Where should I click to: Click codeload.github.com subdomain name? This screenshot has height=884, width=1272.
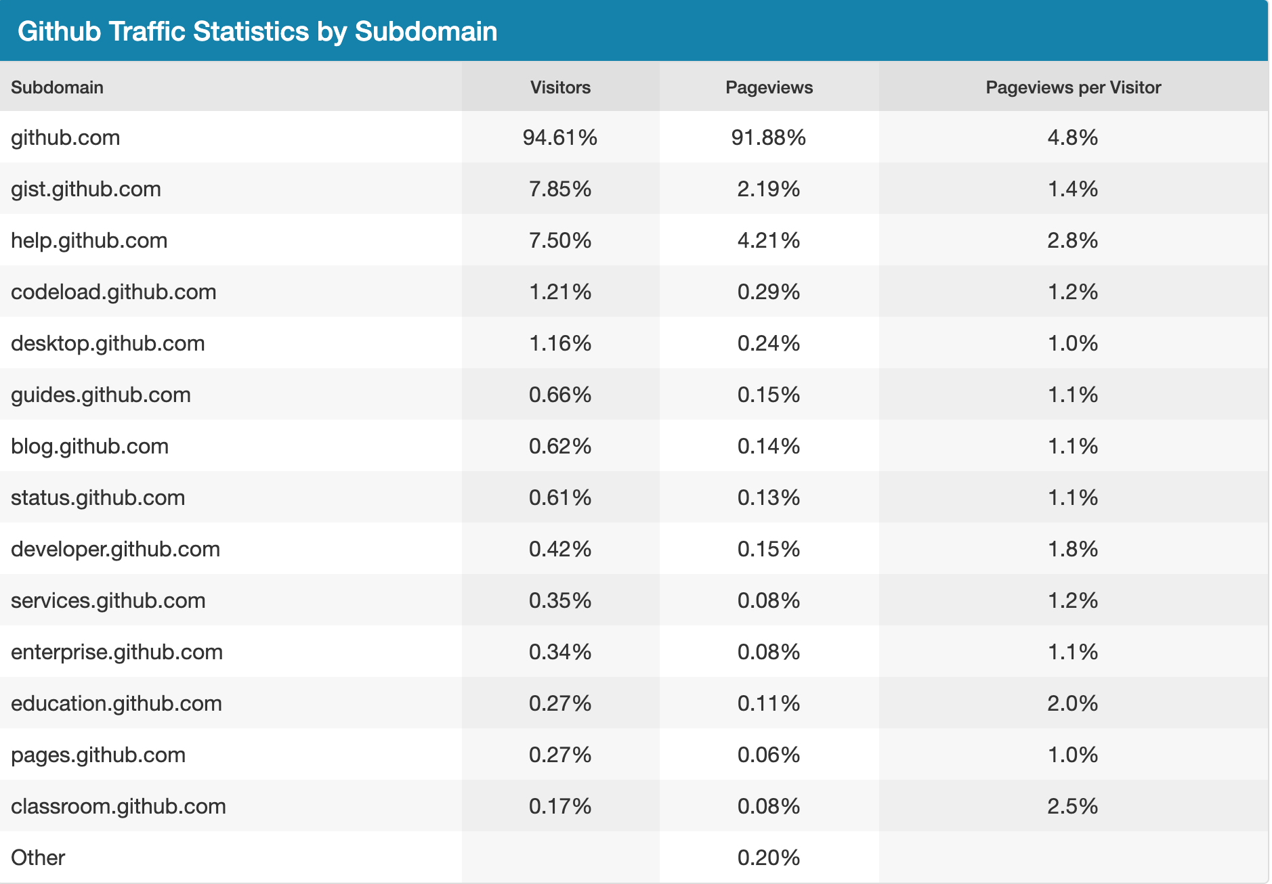[x=114, y=292]
